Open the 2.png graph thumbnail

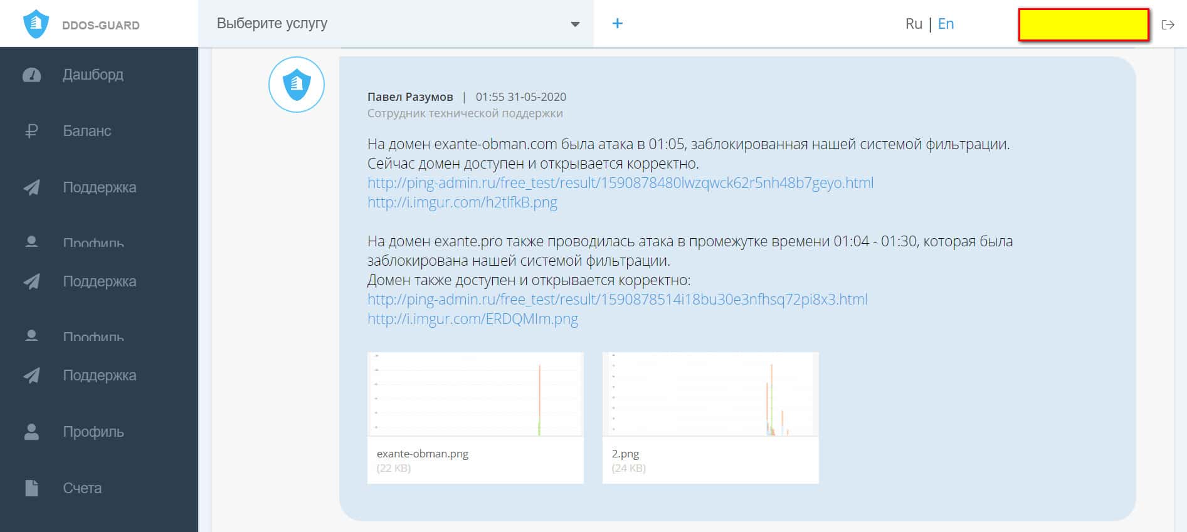coord(710,394)
